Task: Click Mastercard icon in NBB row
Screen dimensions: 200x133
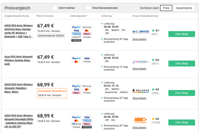Action: (x=76, y=120)
